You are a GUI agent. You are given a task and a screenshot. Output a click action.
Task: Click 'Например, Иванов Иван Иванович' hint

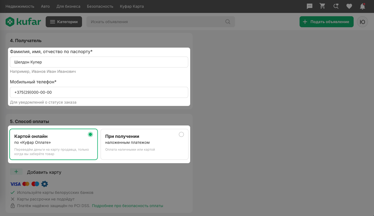click(x=43, y=72)
